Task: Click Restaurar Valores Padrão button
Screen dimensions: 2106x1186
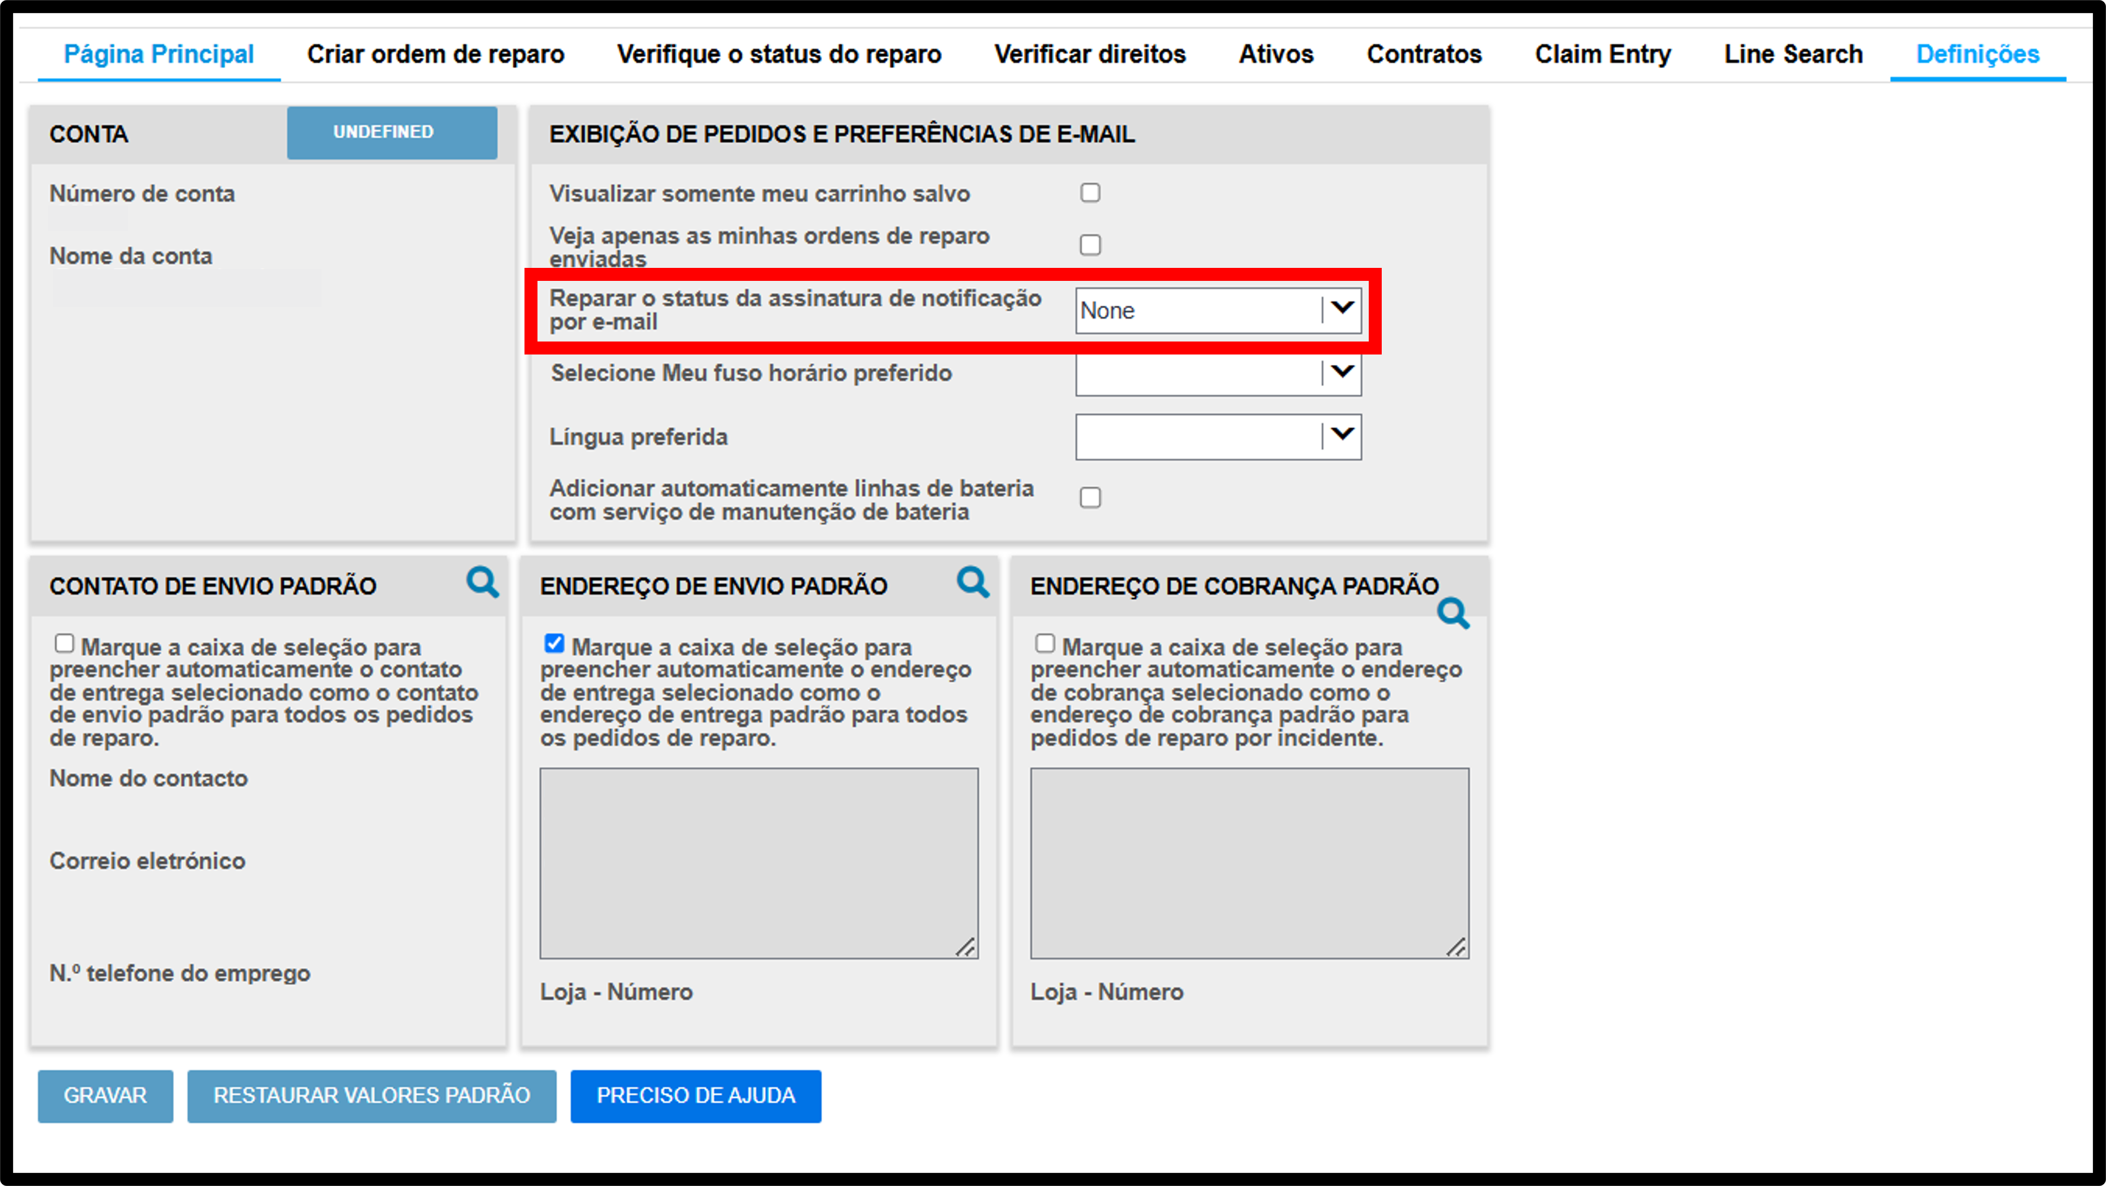Action: tap(372, 1096)
